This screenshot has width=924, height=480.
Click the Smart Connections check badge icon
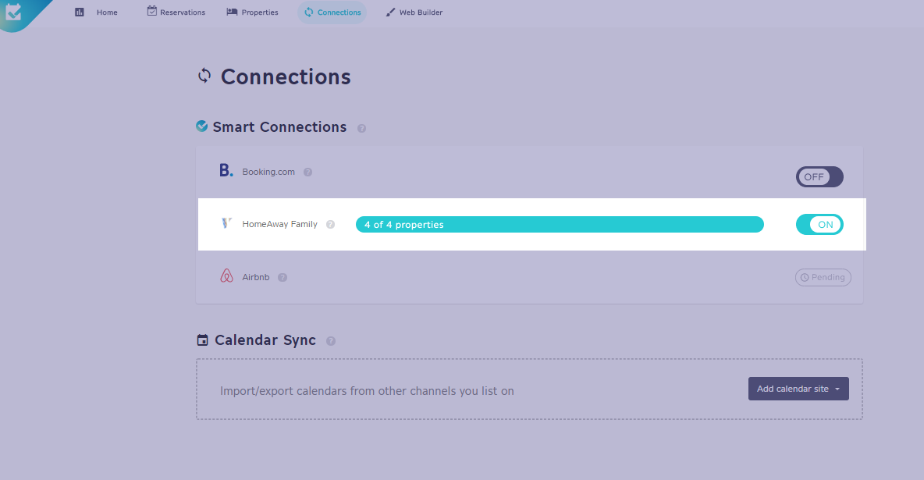(201, 126)
